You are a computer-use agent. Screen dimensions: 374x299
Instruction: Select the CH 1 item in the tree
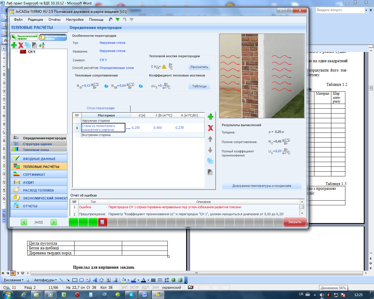pos(31,52)
